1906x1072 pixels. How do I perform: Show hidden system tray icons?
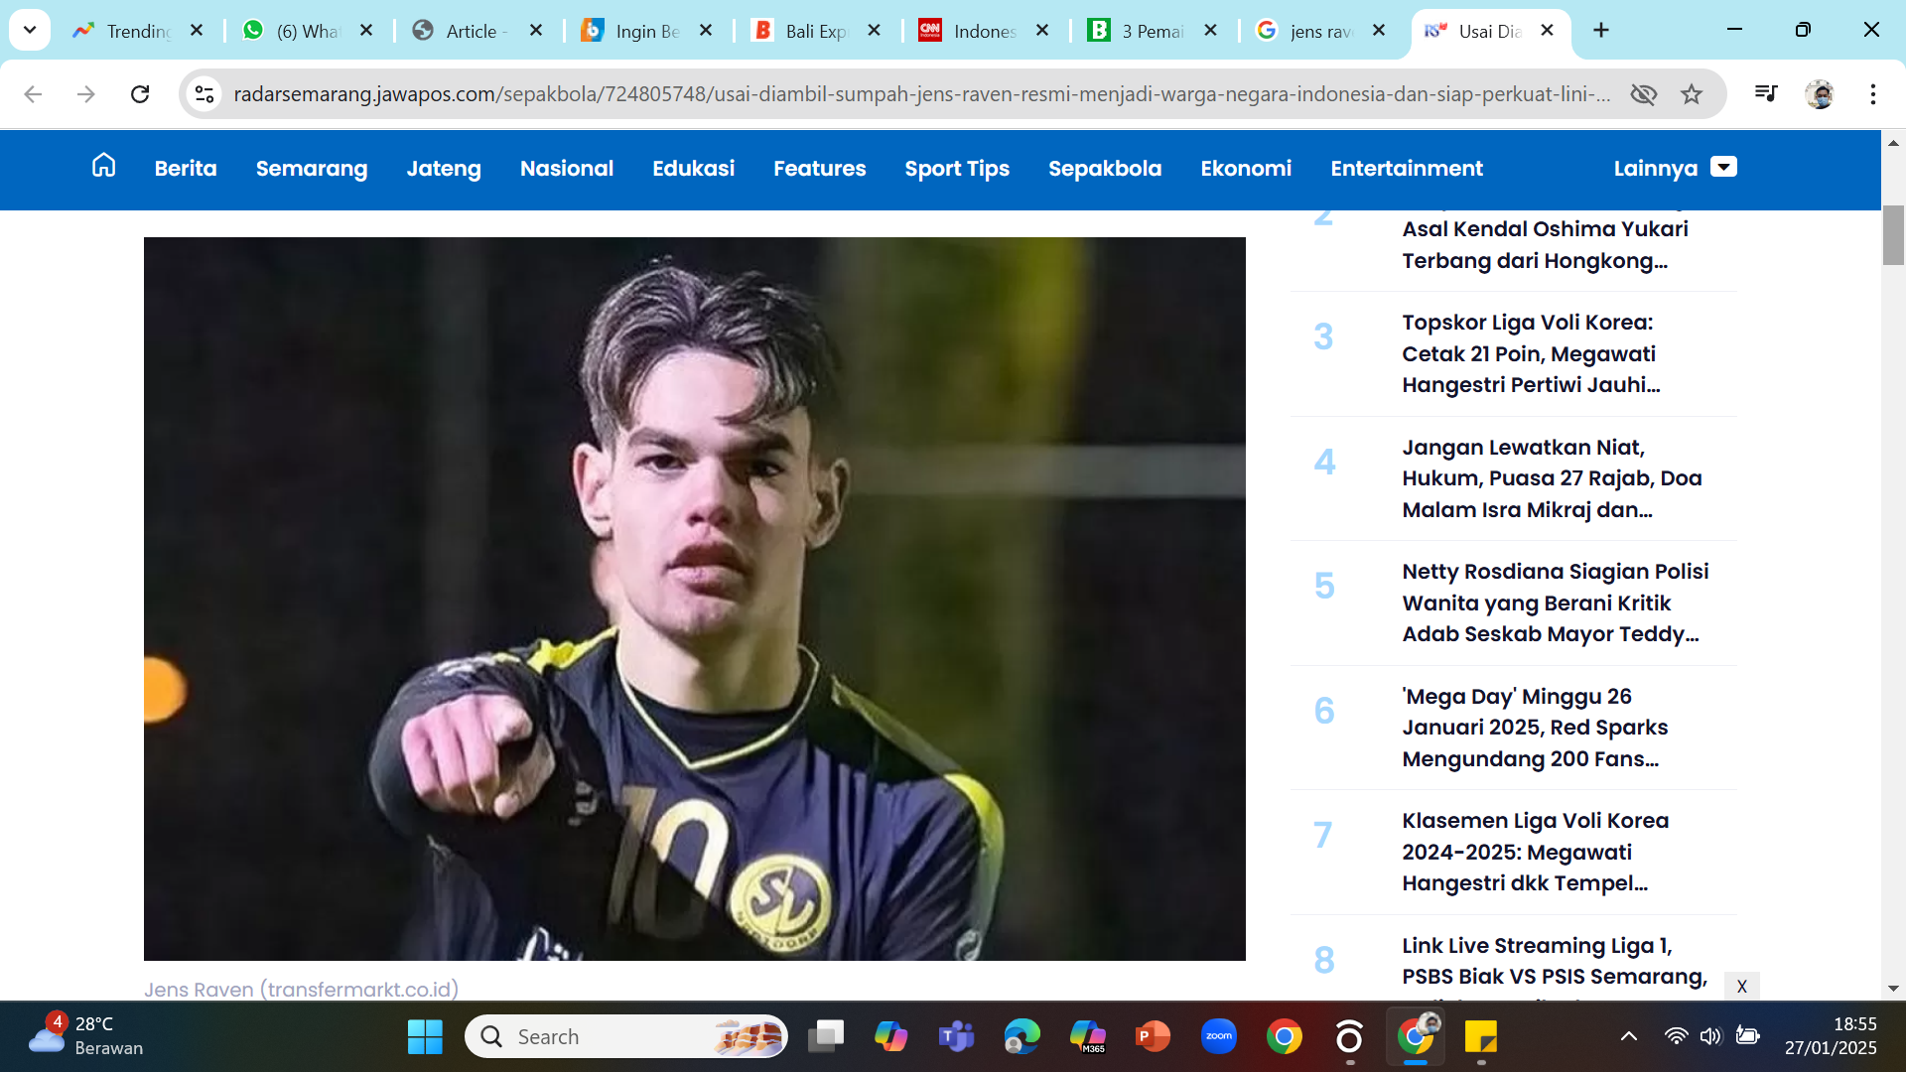pos(1629,1036)
